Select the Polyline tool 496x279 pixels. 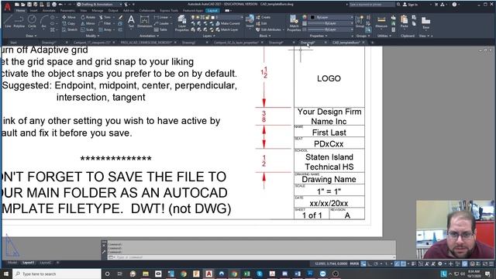[19, 21]
